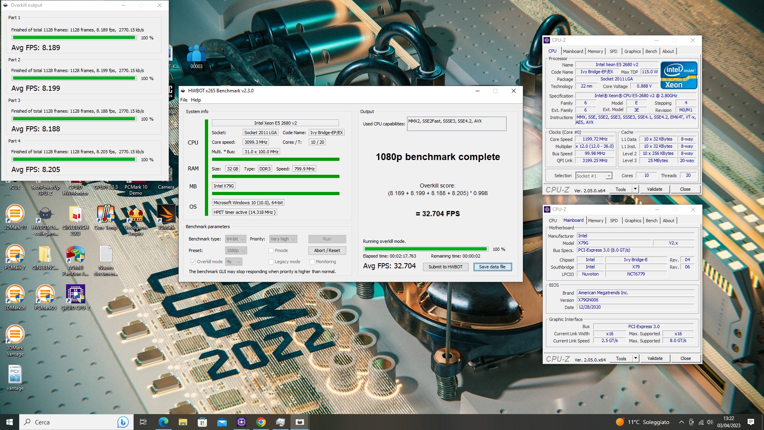The height and width of the screenshot is (430, 764).
Task: Open the Benchmark type 64-bit dropdown
Action: [x=236, y=239]
